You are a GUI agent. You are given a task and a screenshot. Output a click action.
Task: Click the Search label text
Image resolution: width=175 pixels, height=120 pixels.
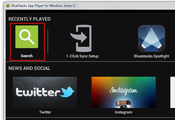pyautogui.click(x=27, y=56)
